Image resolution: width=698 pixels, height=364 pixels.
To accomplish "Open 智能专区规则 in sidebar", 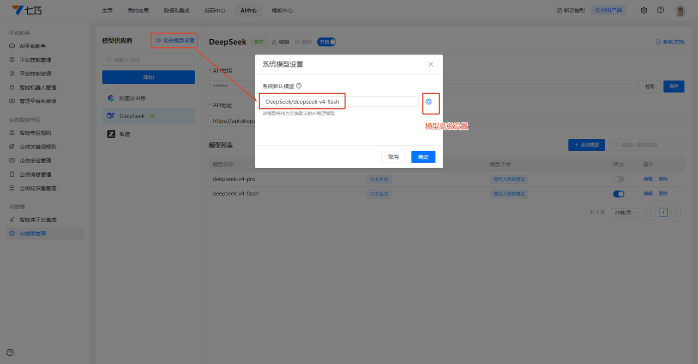I will click(45, 133).
